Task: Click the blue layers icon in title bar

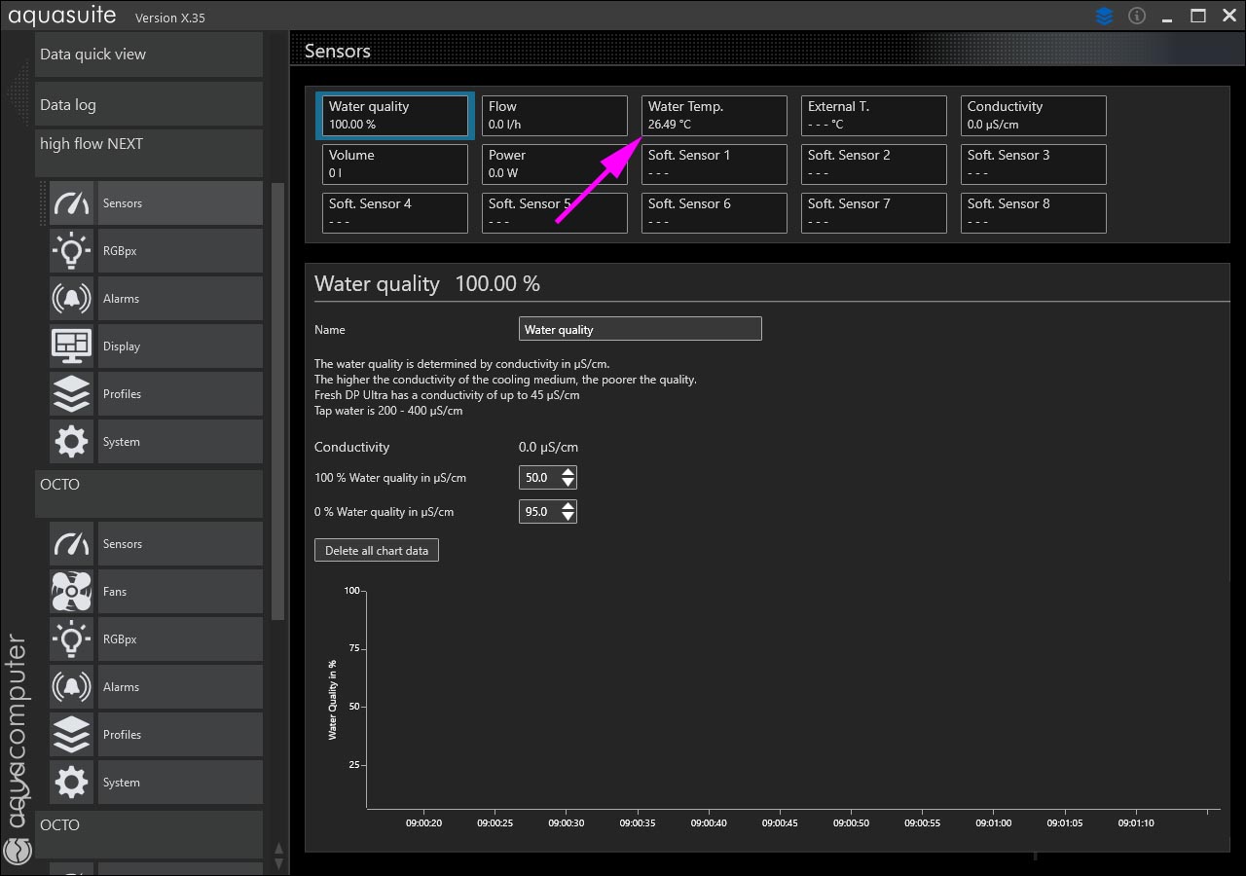Action: [x=1104, y=17]
